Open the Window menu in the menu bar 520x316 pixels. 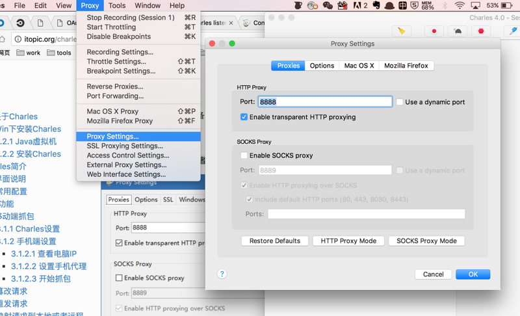pos(148,6)
